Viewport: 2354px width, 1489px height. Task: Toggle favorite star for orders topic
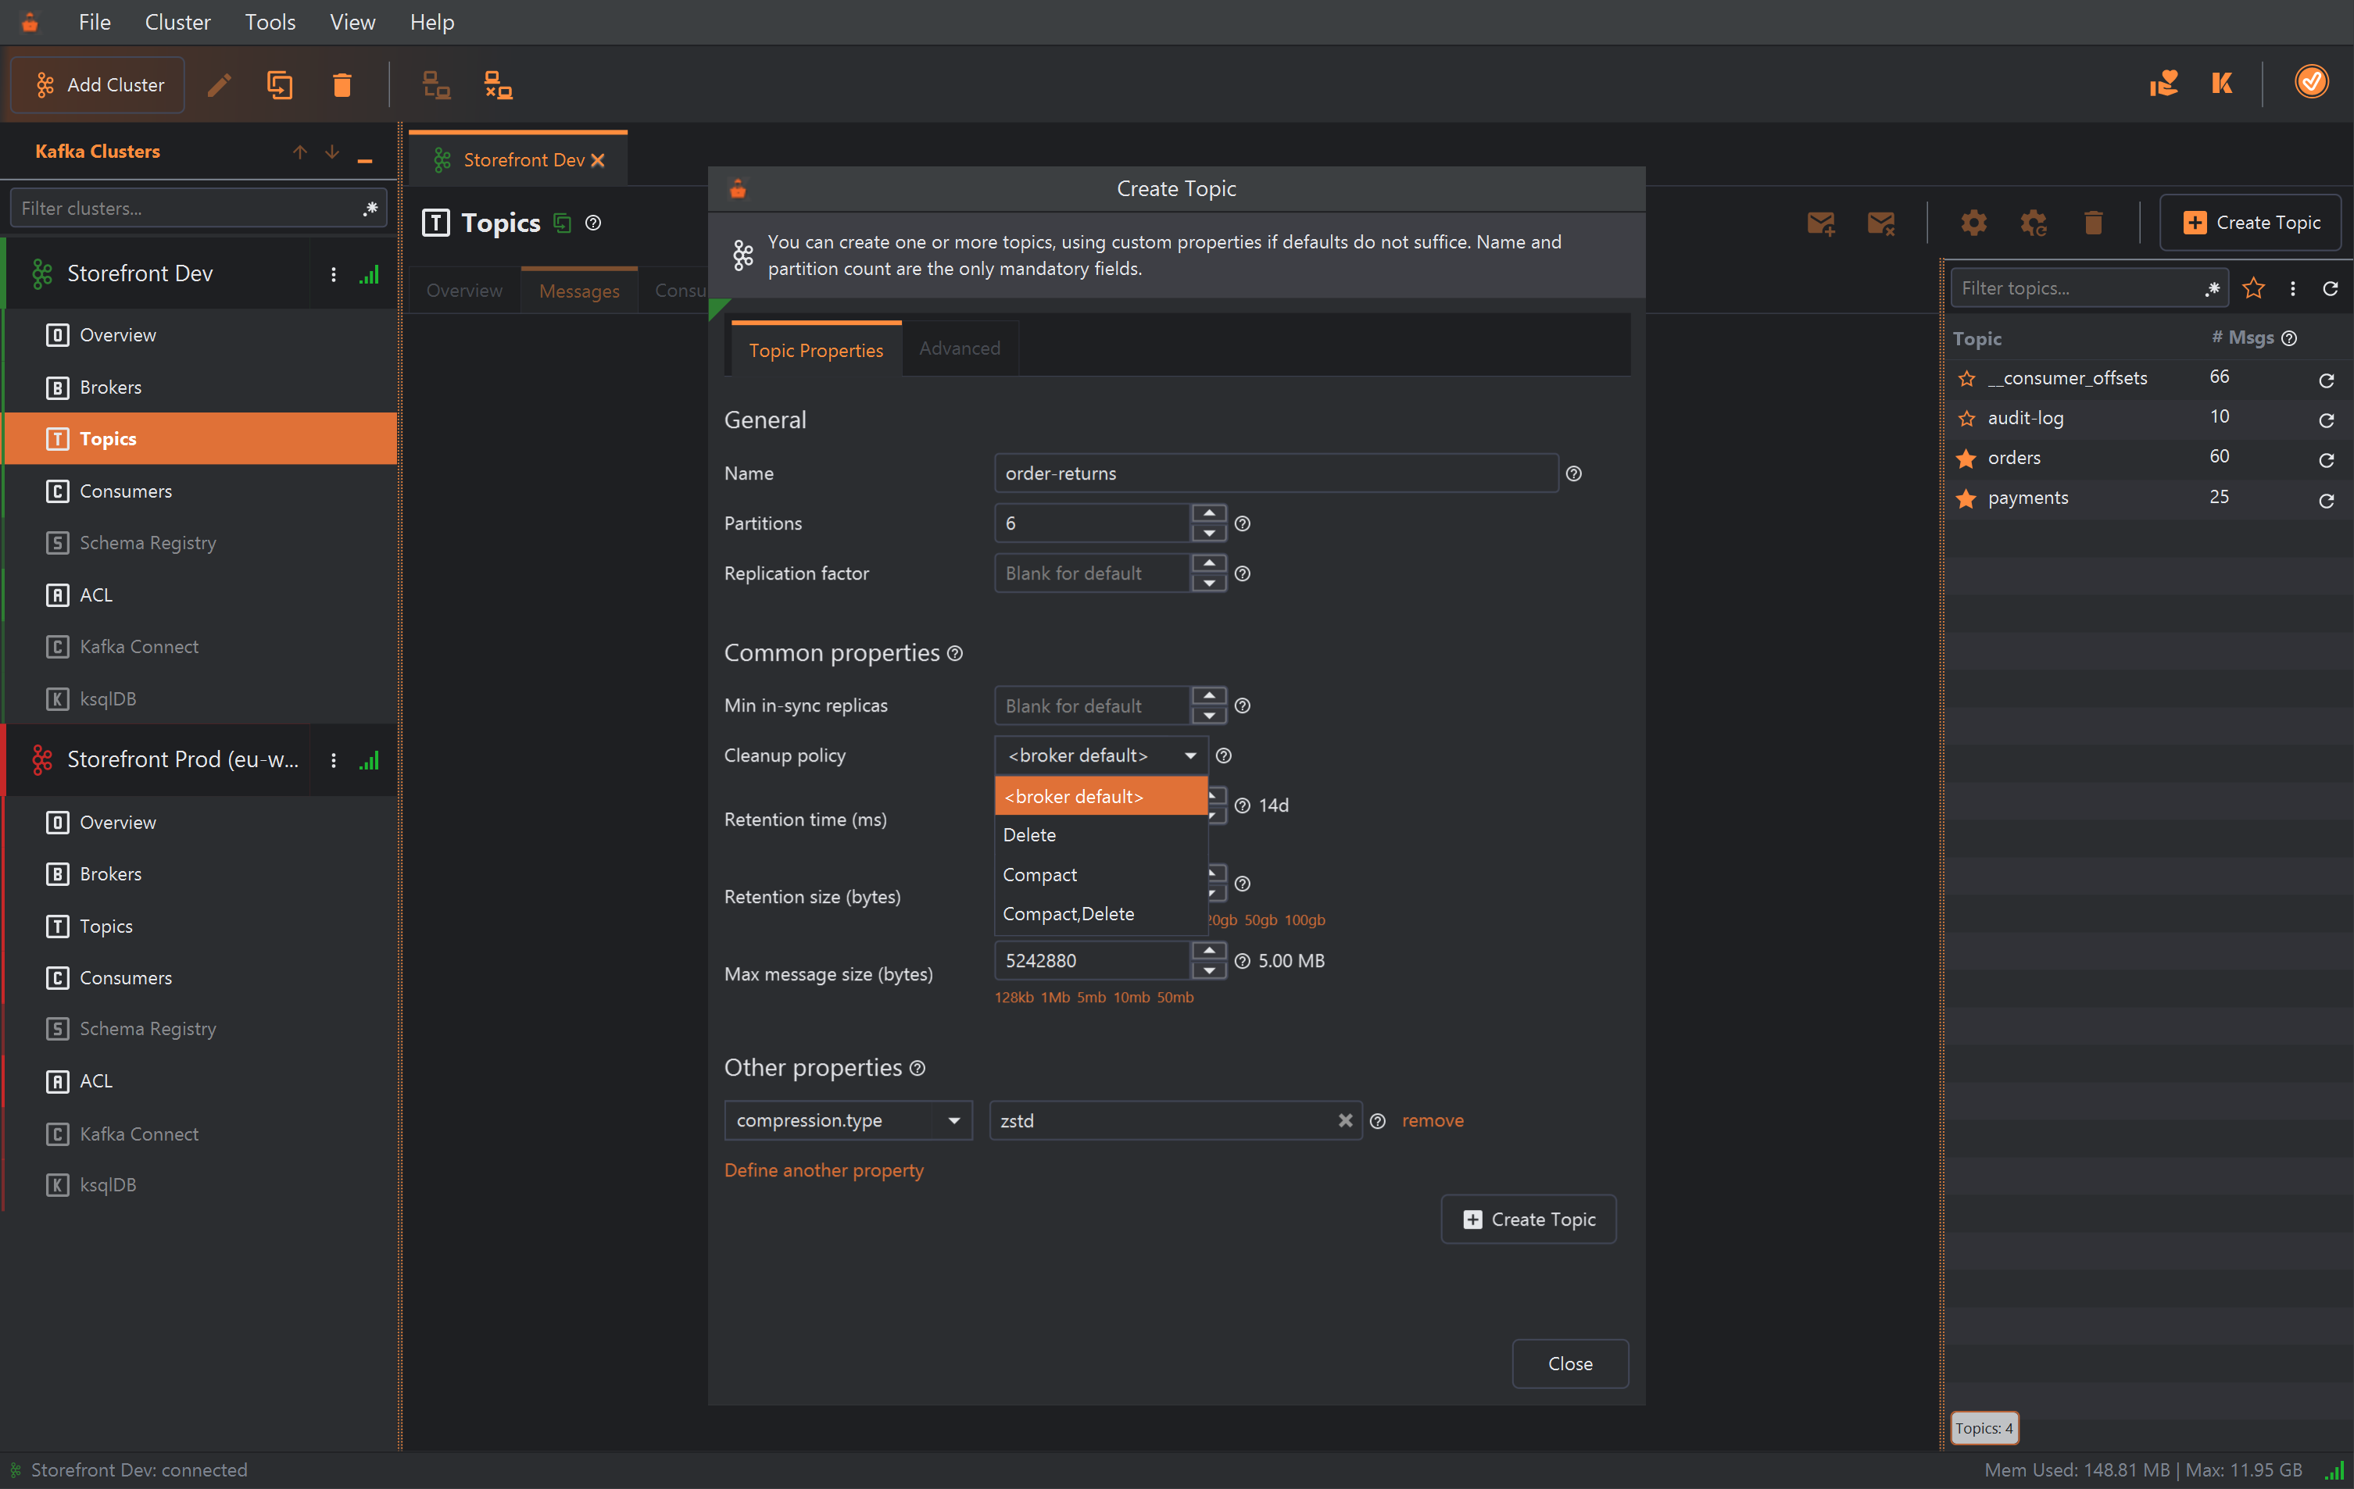(x=1966, y=459)
